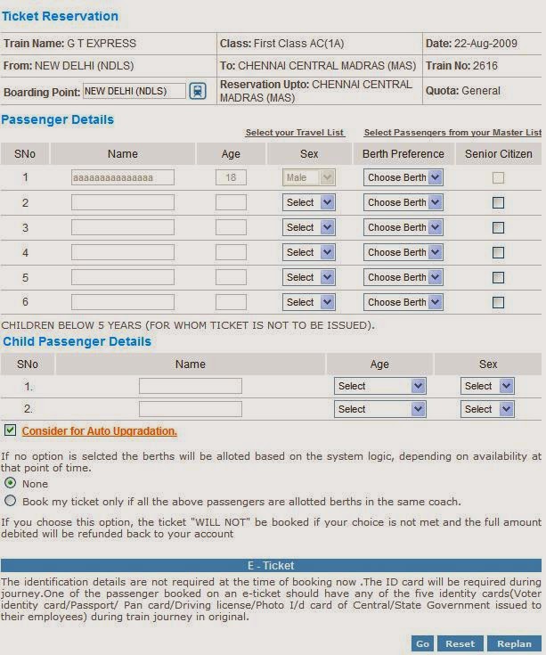
Task: Click the Age field for passenger 4
Action: click(x=231, y=253)
